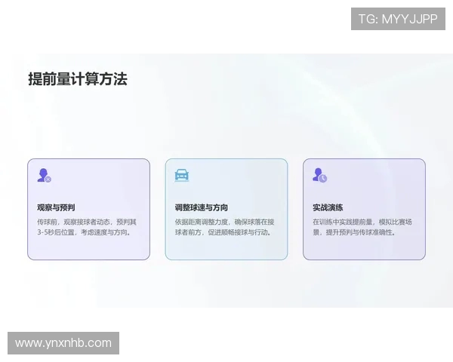Select the heading 调整球速与方向
The image size is (453, 362).
202,207
